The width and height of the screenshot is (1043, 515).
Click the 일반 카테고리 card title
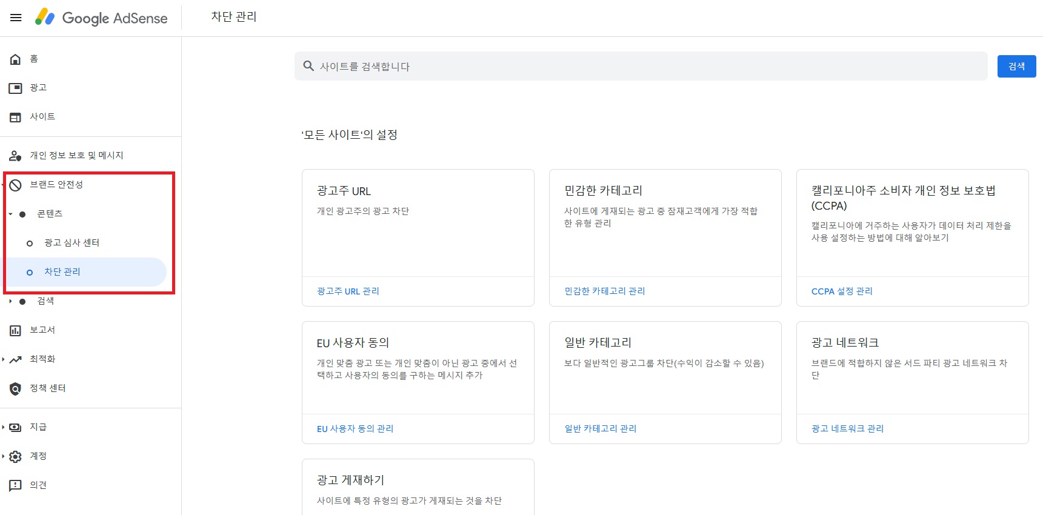[x=598, y=343]
